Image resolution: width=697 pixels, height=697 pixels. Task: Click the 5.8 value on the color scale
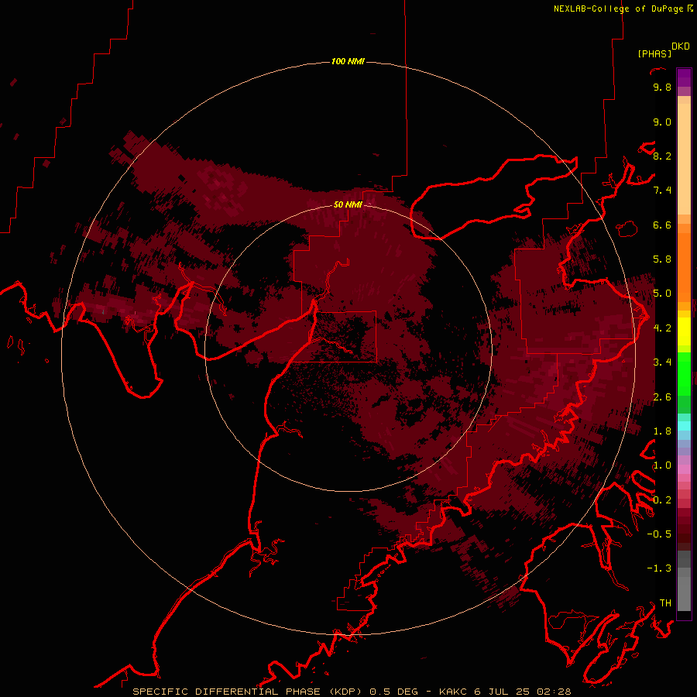[662, 259]
